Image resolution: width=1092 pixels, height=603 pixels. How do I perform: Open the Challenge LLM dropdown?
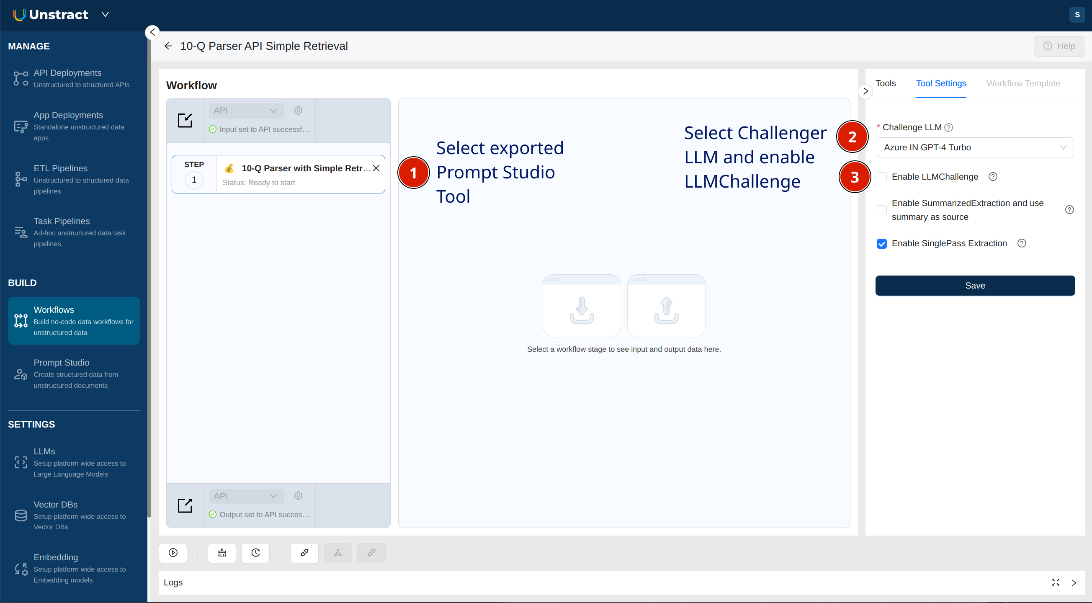(975, 147)
